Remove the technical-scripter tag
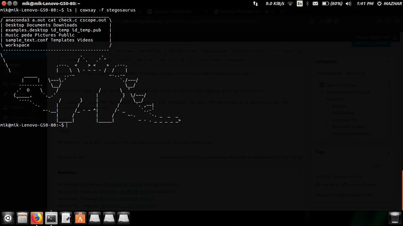The height and width of the screenshot is (226, 403). click(x=344, y=185)
